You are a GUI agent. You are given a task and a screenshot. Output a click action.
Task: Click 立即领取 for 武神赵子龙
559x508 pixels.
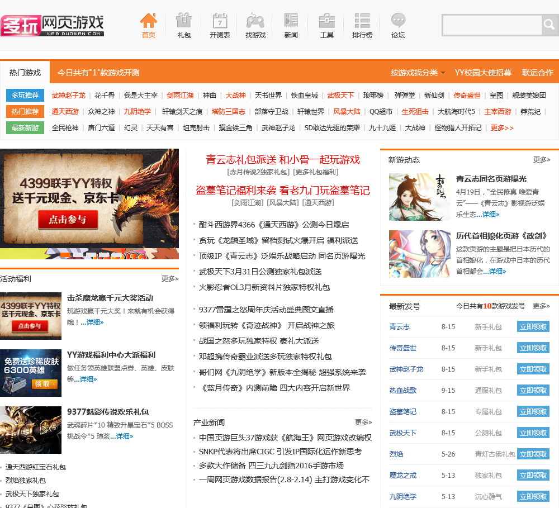point(533,369)
